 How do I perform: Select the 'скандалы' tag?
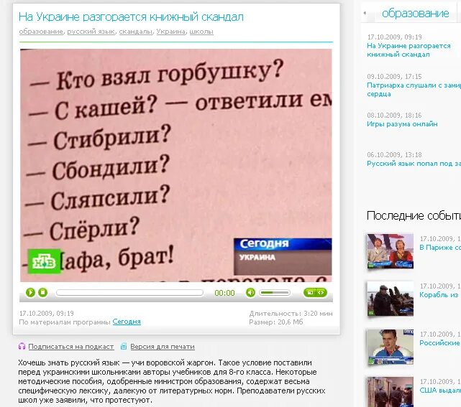pyautogui.click(x=135, y=32)
